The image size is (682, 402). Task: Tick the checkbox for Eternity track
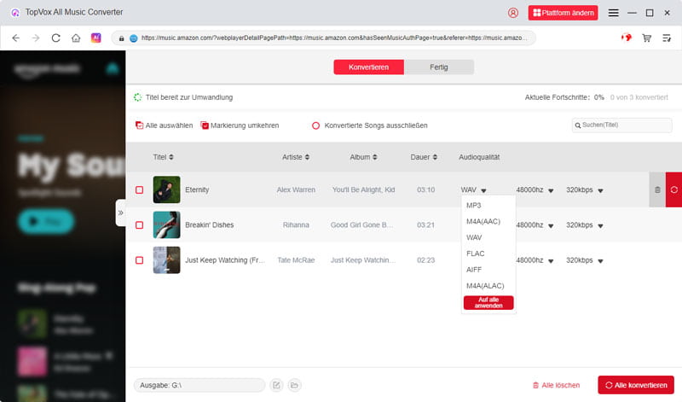(140, 189)
